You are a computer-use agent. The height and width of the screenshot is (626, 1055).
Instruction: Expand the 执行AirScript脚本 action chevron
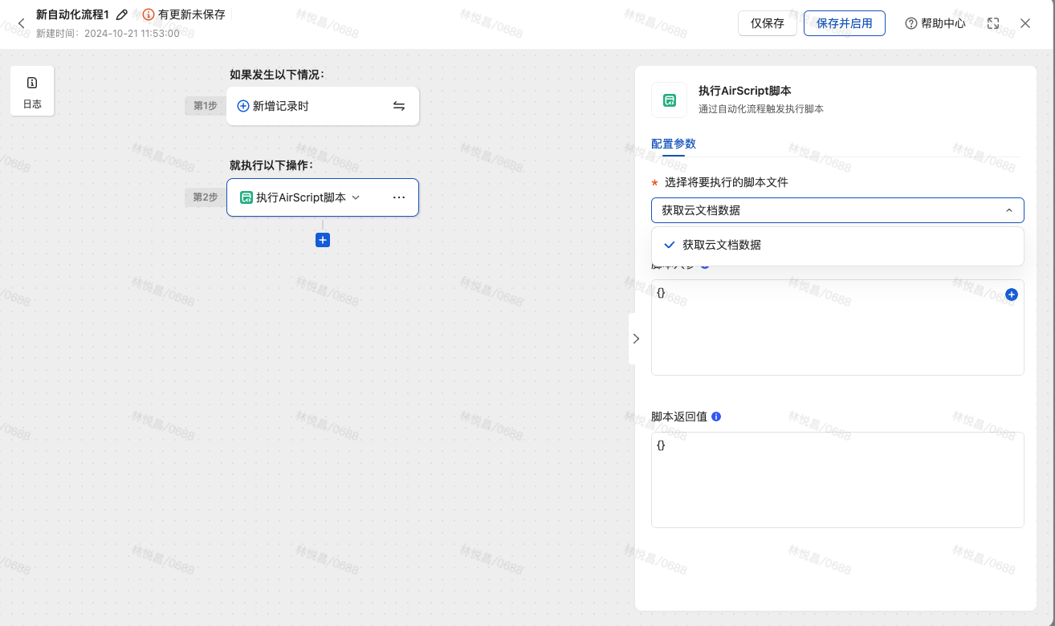(356, 197)
